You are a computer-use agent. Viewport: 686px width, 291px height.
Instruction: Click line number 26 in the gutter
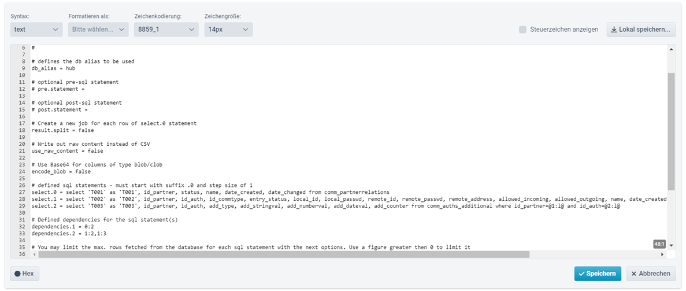23,185
